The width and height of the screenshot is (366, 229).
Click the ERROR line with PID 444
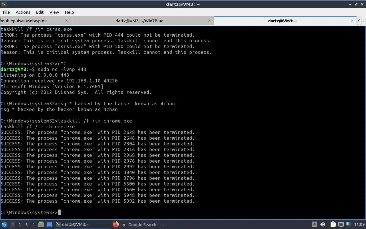pos(98,35)
